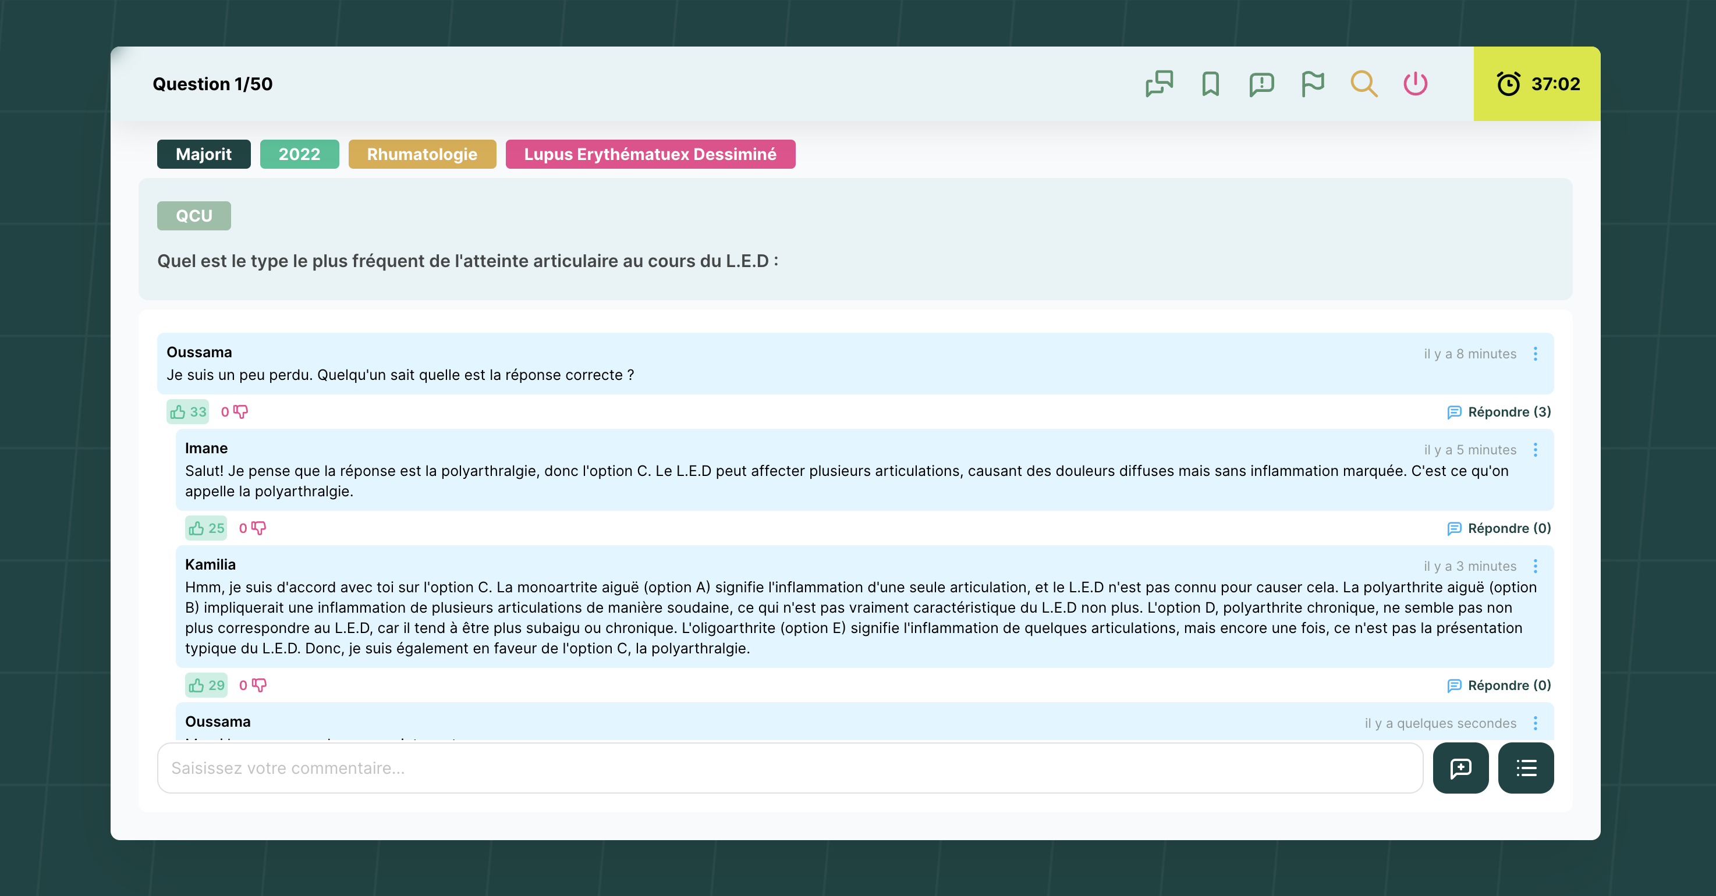Reply to Kamilia's comment
Image resolution: width=1716 pixels, height=896 pixels.
[x=1499, y=685]
